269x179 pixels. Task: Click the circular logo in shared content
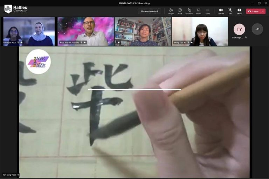(x=39, y=62)
